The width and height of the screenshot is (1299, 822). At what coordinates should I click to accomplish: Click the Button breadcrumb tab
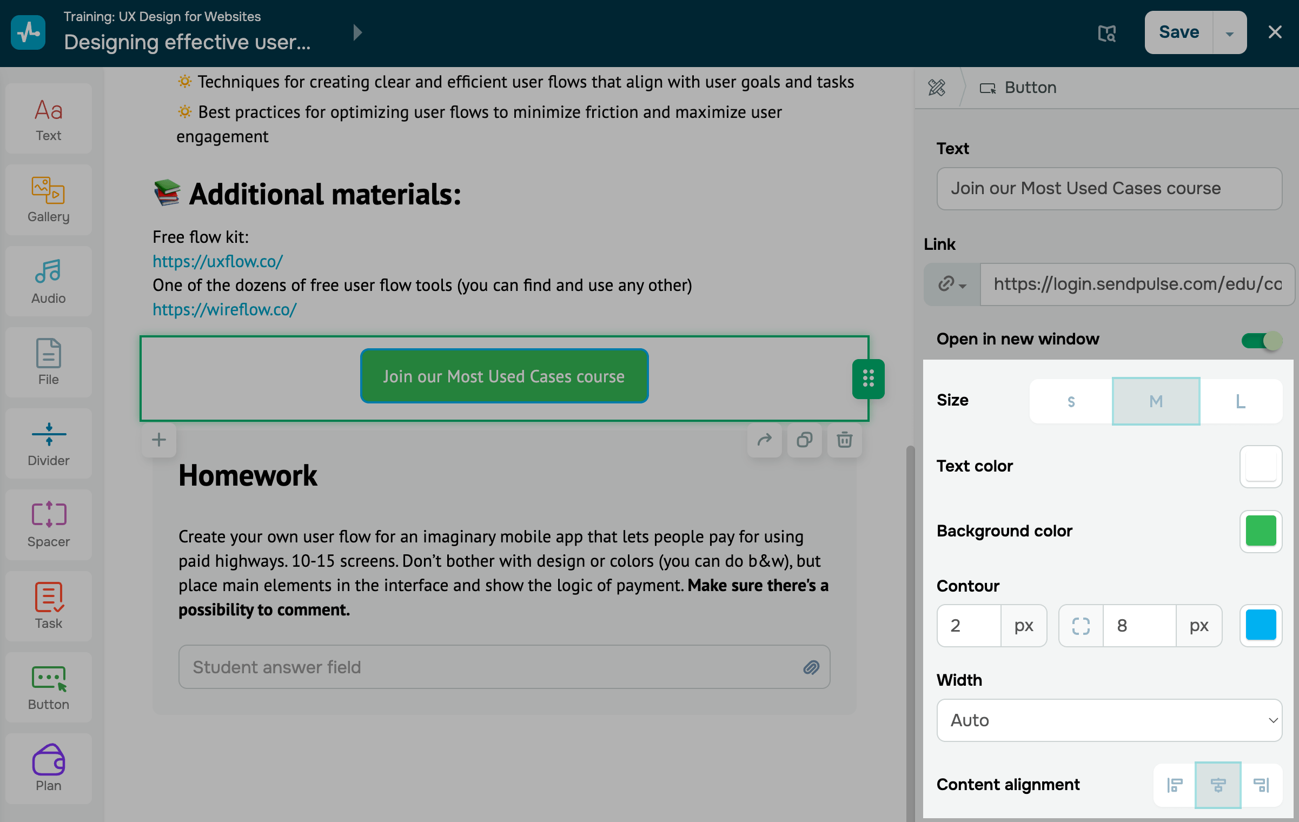click(x=1018, y=88)
